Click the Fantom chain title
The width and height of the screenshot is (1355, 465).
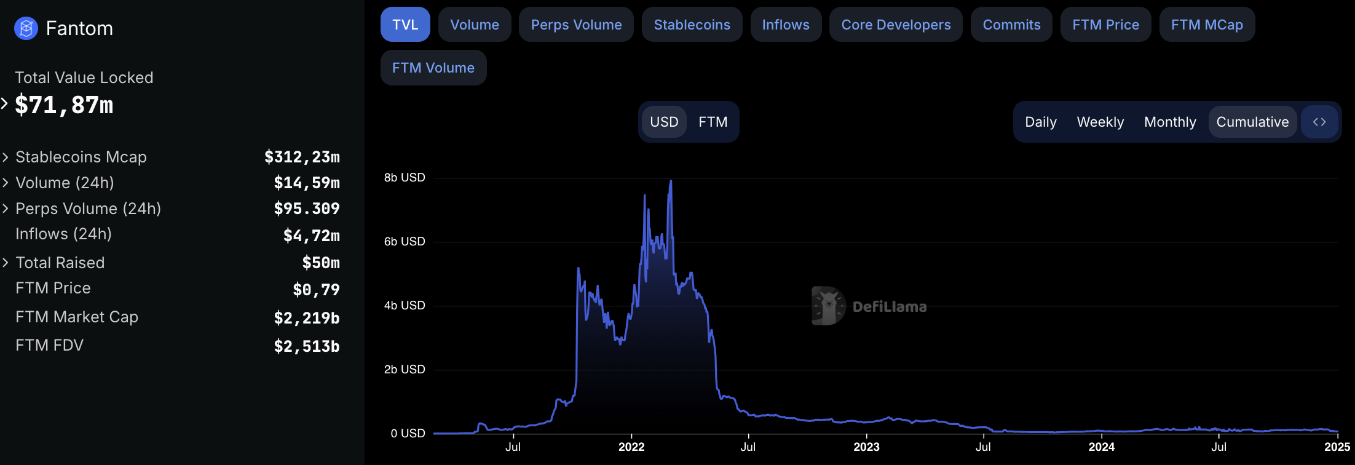[x=79, y=28]
